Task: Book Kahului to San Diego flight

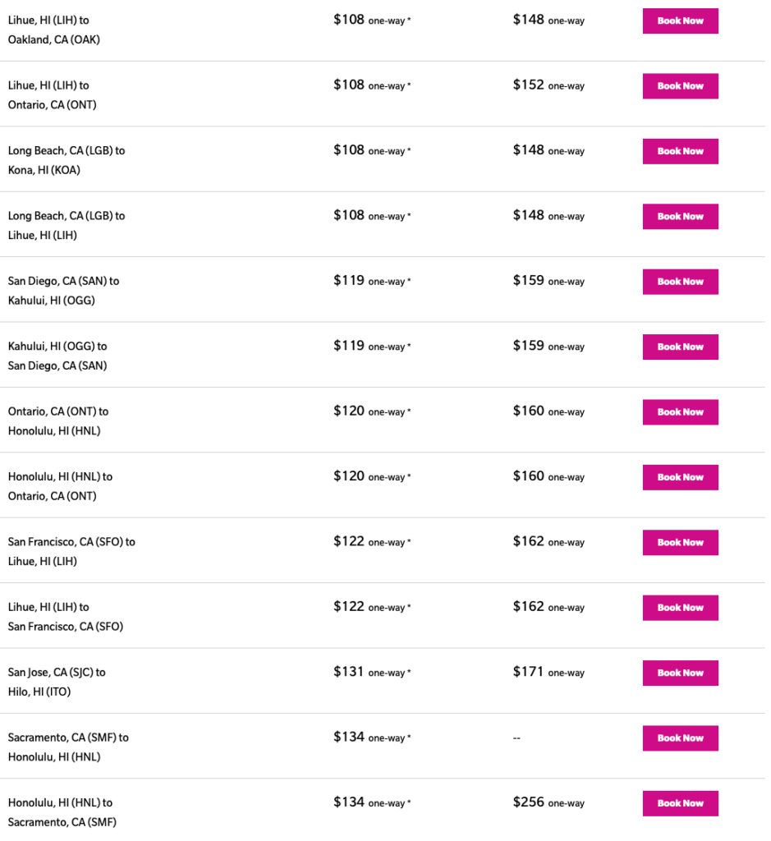Action: pos(680,347)
